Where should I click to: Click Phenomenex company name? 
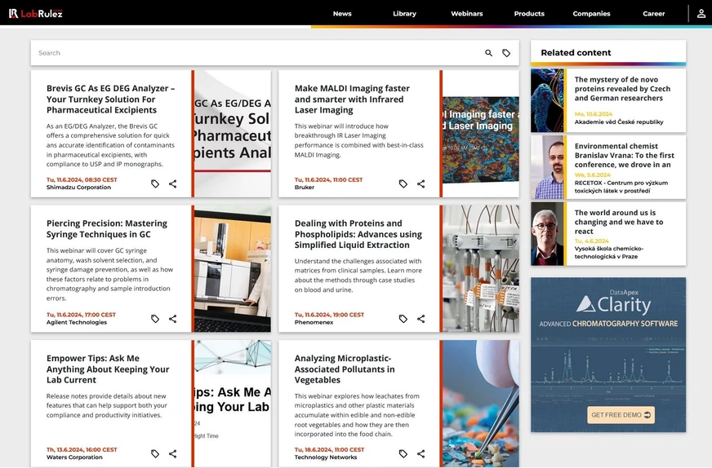(314, 322)
